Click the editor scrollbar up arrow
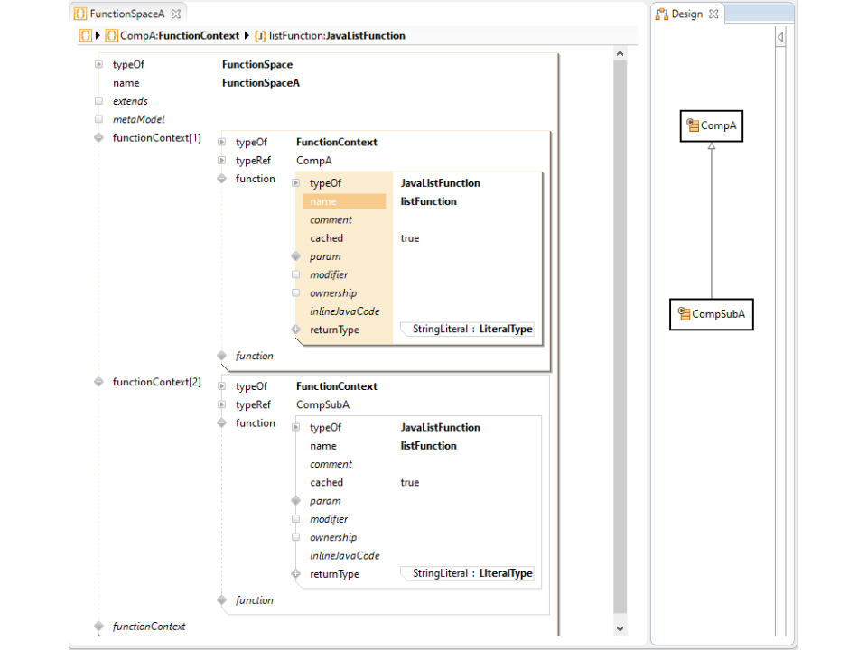Image resolution: width=867 pixels, height=650 pixels. 620,53
